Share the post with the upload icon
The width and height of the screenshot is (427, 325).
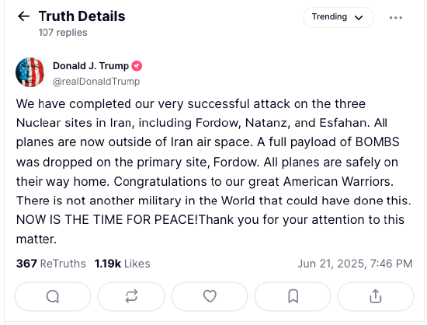(376, 297)
